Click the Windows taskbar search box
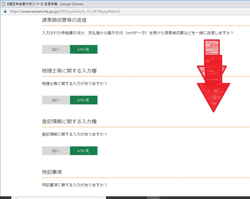 click(x=59, y=198)
